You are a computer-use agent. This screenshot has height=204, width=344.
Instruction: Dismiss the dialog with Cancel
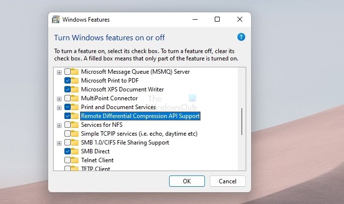click(228, 181)
